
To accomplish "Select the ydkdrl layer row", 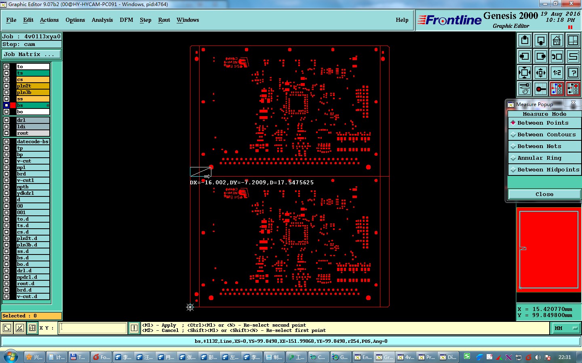I will tap(33, 193).
